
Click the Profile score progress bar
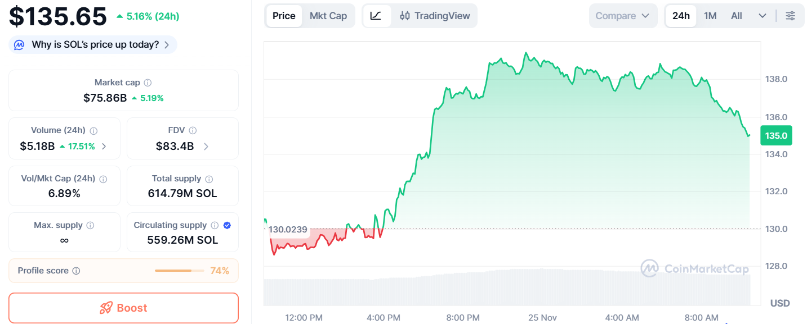coord(180,271)
